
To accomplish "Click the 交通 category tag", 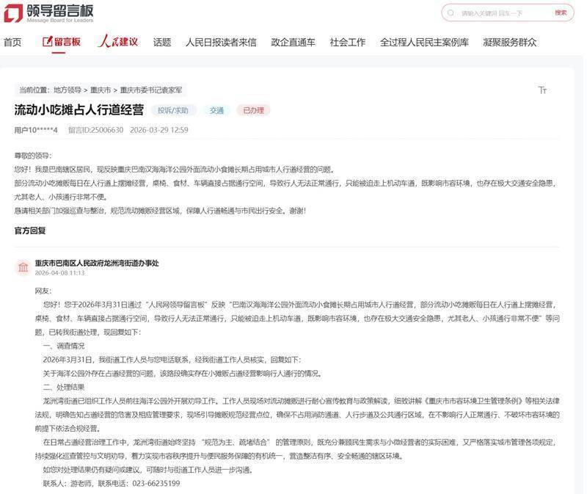I will (x=216, y=110).
